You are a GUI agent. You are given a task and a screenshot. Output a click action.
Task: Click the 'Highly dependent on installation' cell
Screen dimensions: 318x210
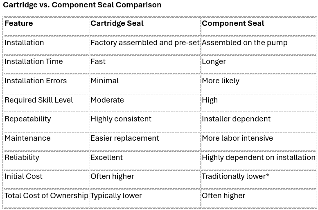(x=258, y=160)
